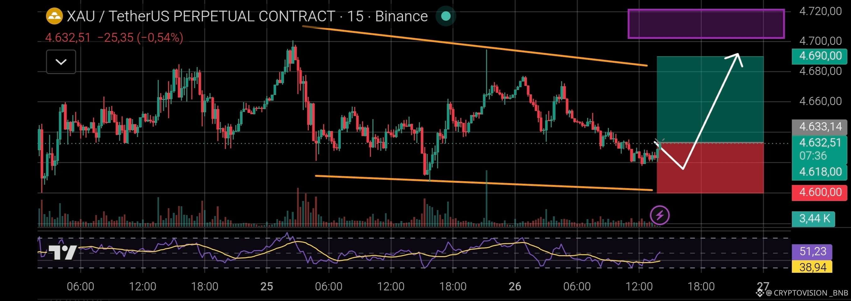Click the 4.618,00 green price label
Image resolution: width=851 pixels, height=301 pixels.
(820, 172)
